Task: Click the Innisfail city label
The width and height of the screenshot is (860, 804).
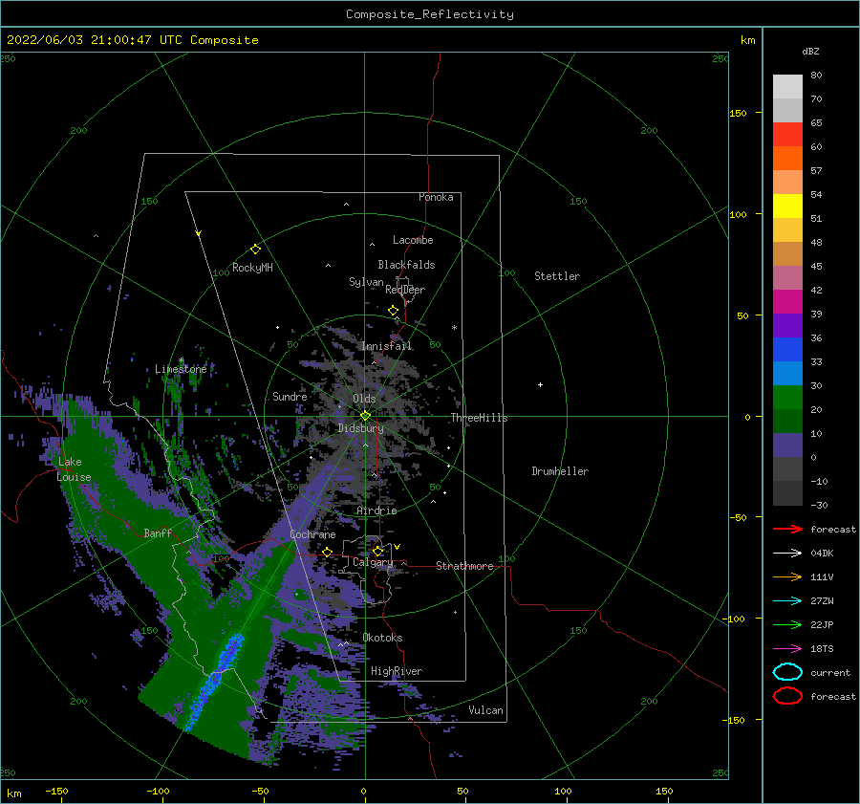Action: (386, 346)
